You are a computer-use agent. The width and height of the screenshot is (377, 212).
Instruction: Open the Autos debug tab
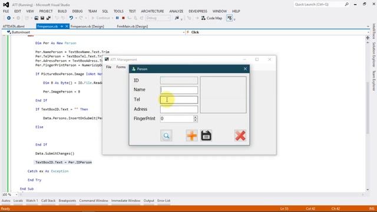point(6,201)
